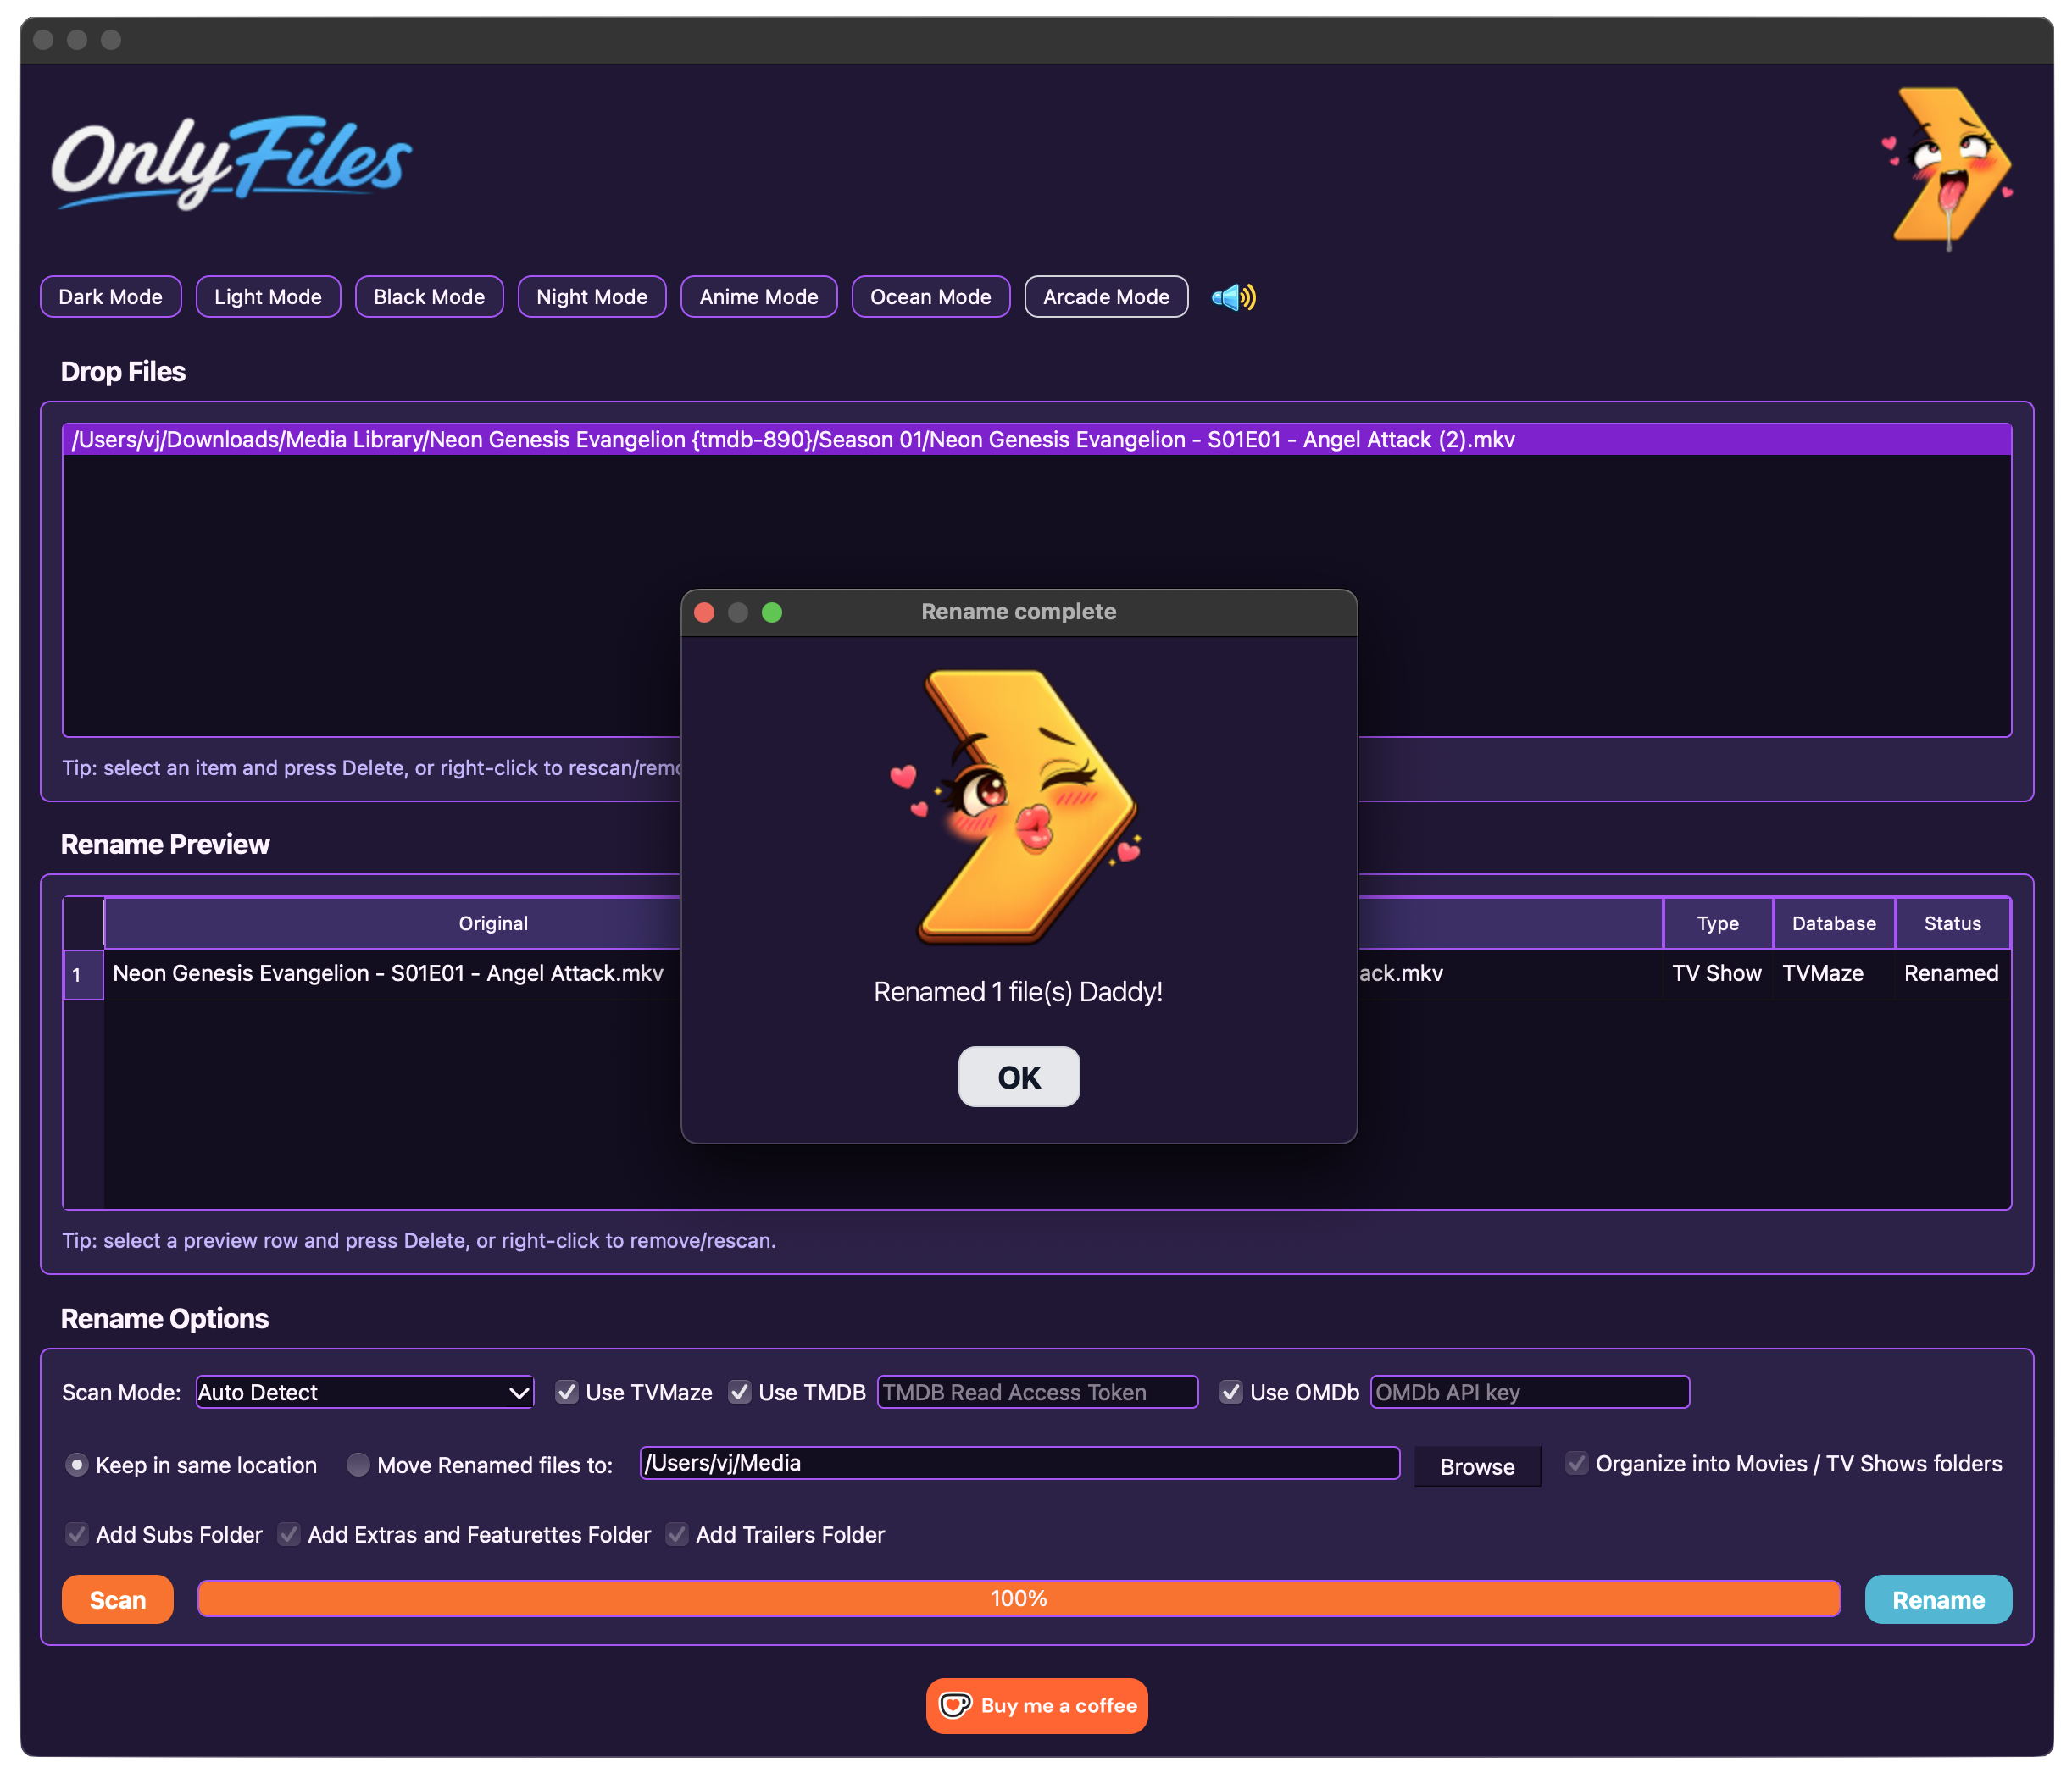Sort by the Type column header

point(1718,923)
